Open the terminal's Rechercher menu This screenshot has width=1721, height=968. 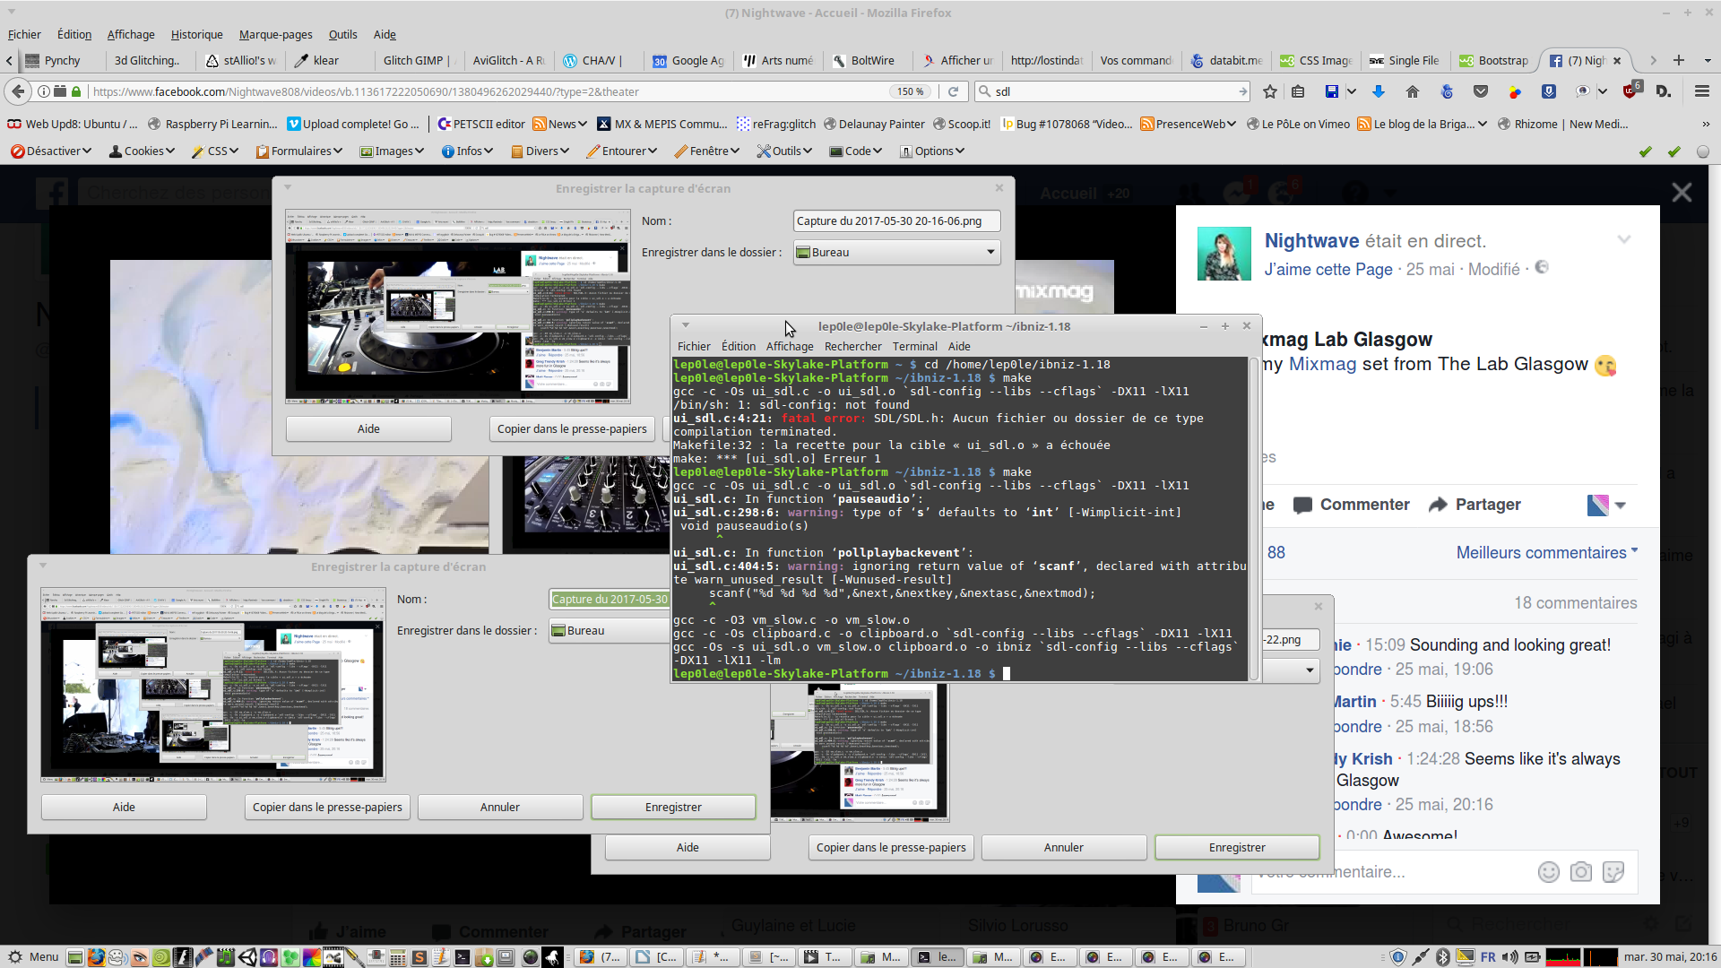click(852, 346)
